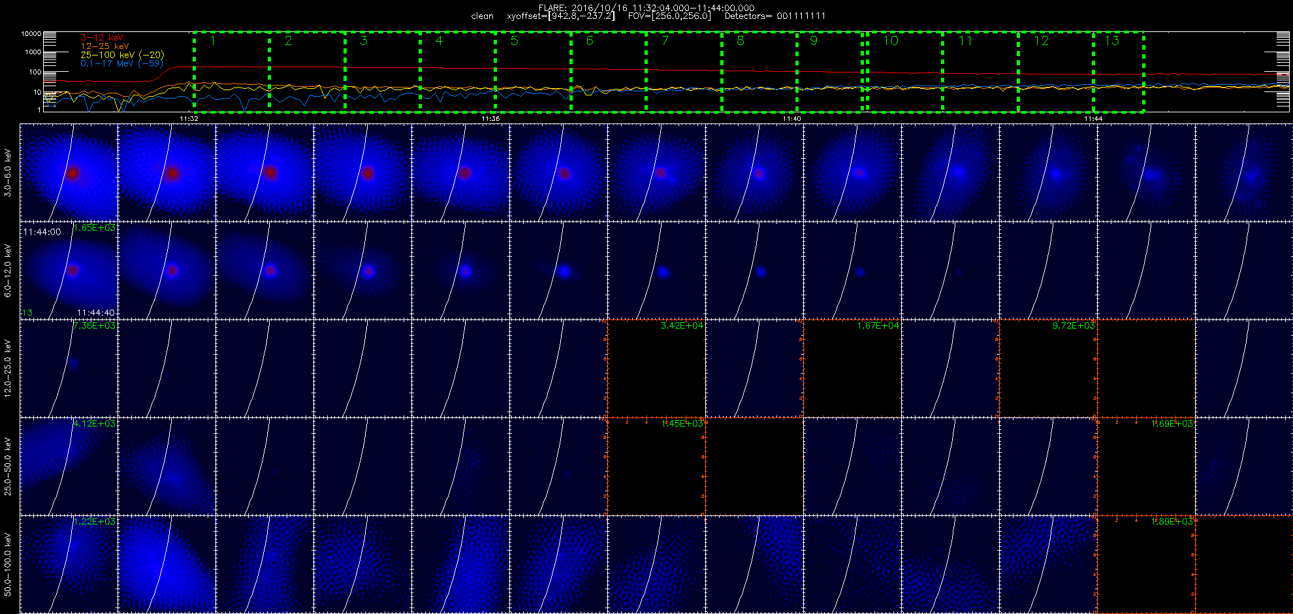Click the 3.42E+04 value on the black panel
Image resolution: width=1293 pixels, height=614 pixels.
coord(682,325)
